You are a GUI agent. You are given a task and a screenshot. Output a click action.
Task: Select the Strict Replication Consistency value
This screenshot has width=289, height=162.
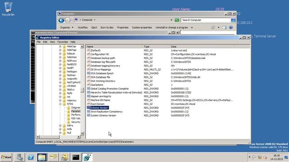[107, 112]
